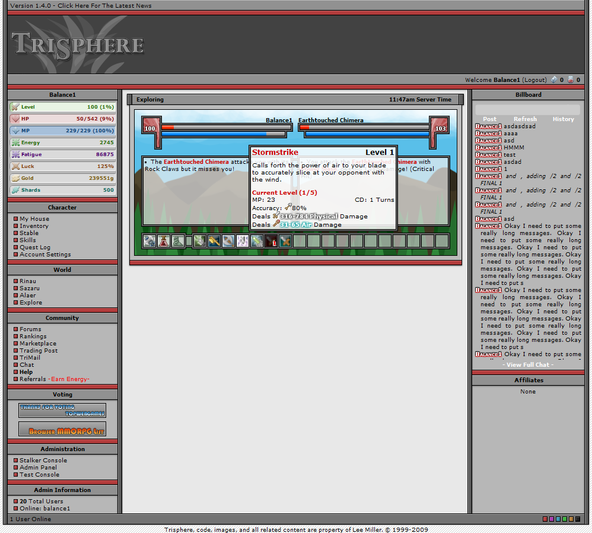Choose the orange theme color swatch
The image size is (592, 533).
(x=571, y=519)
